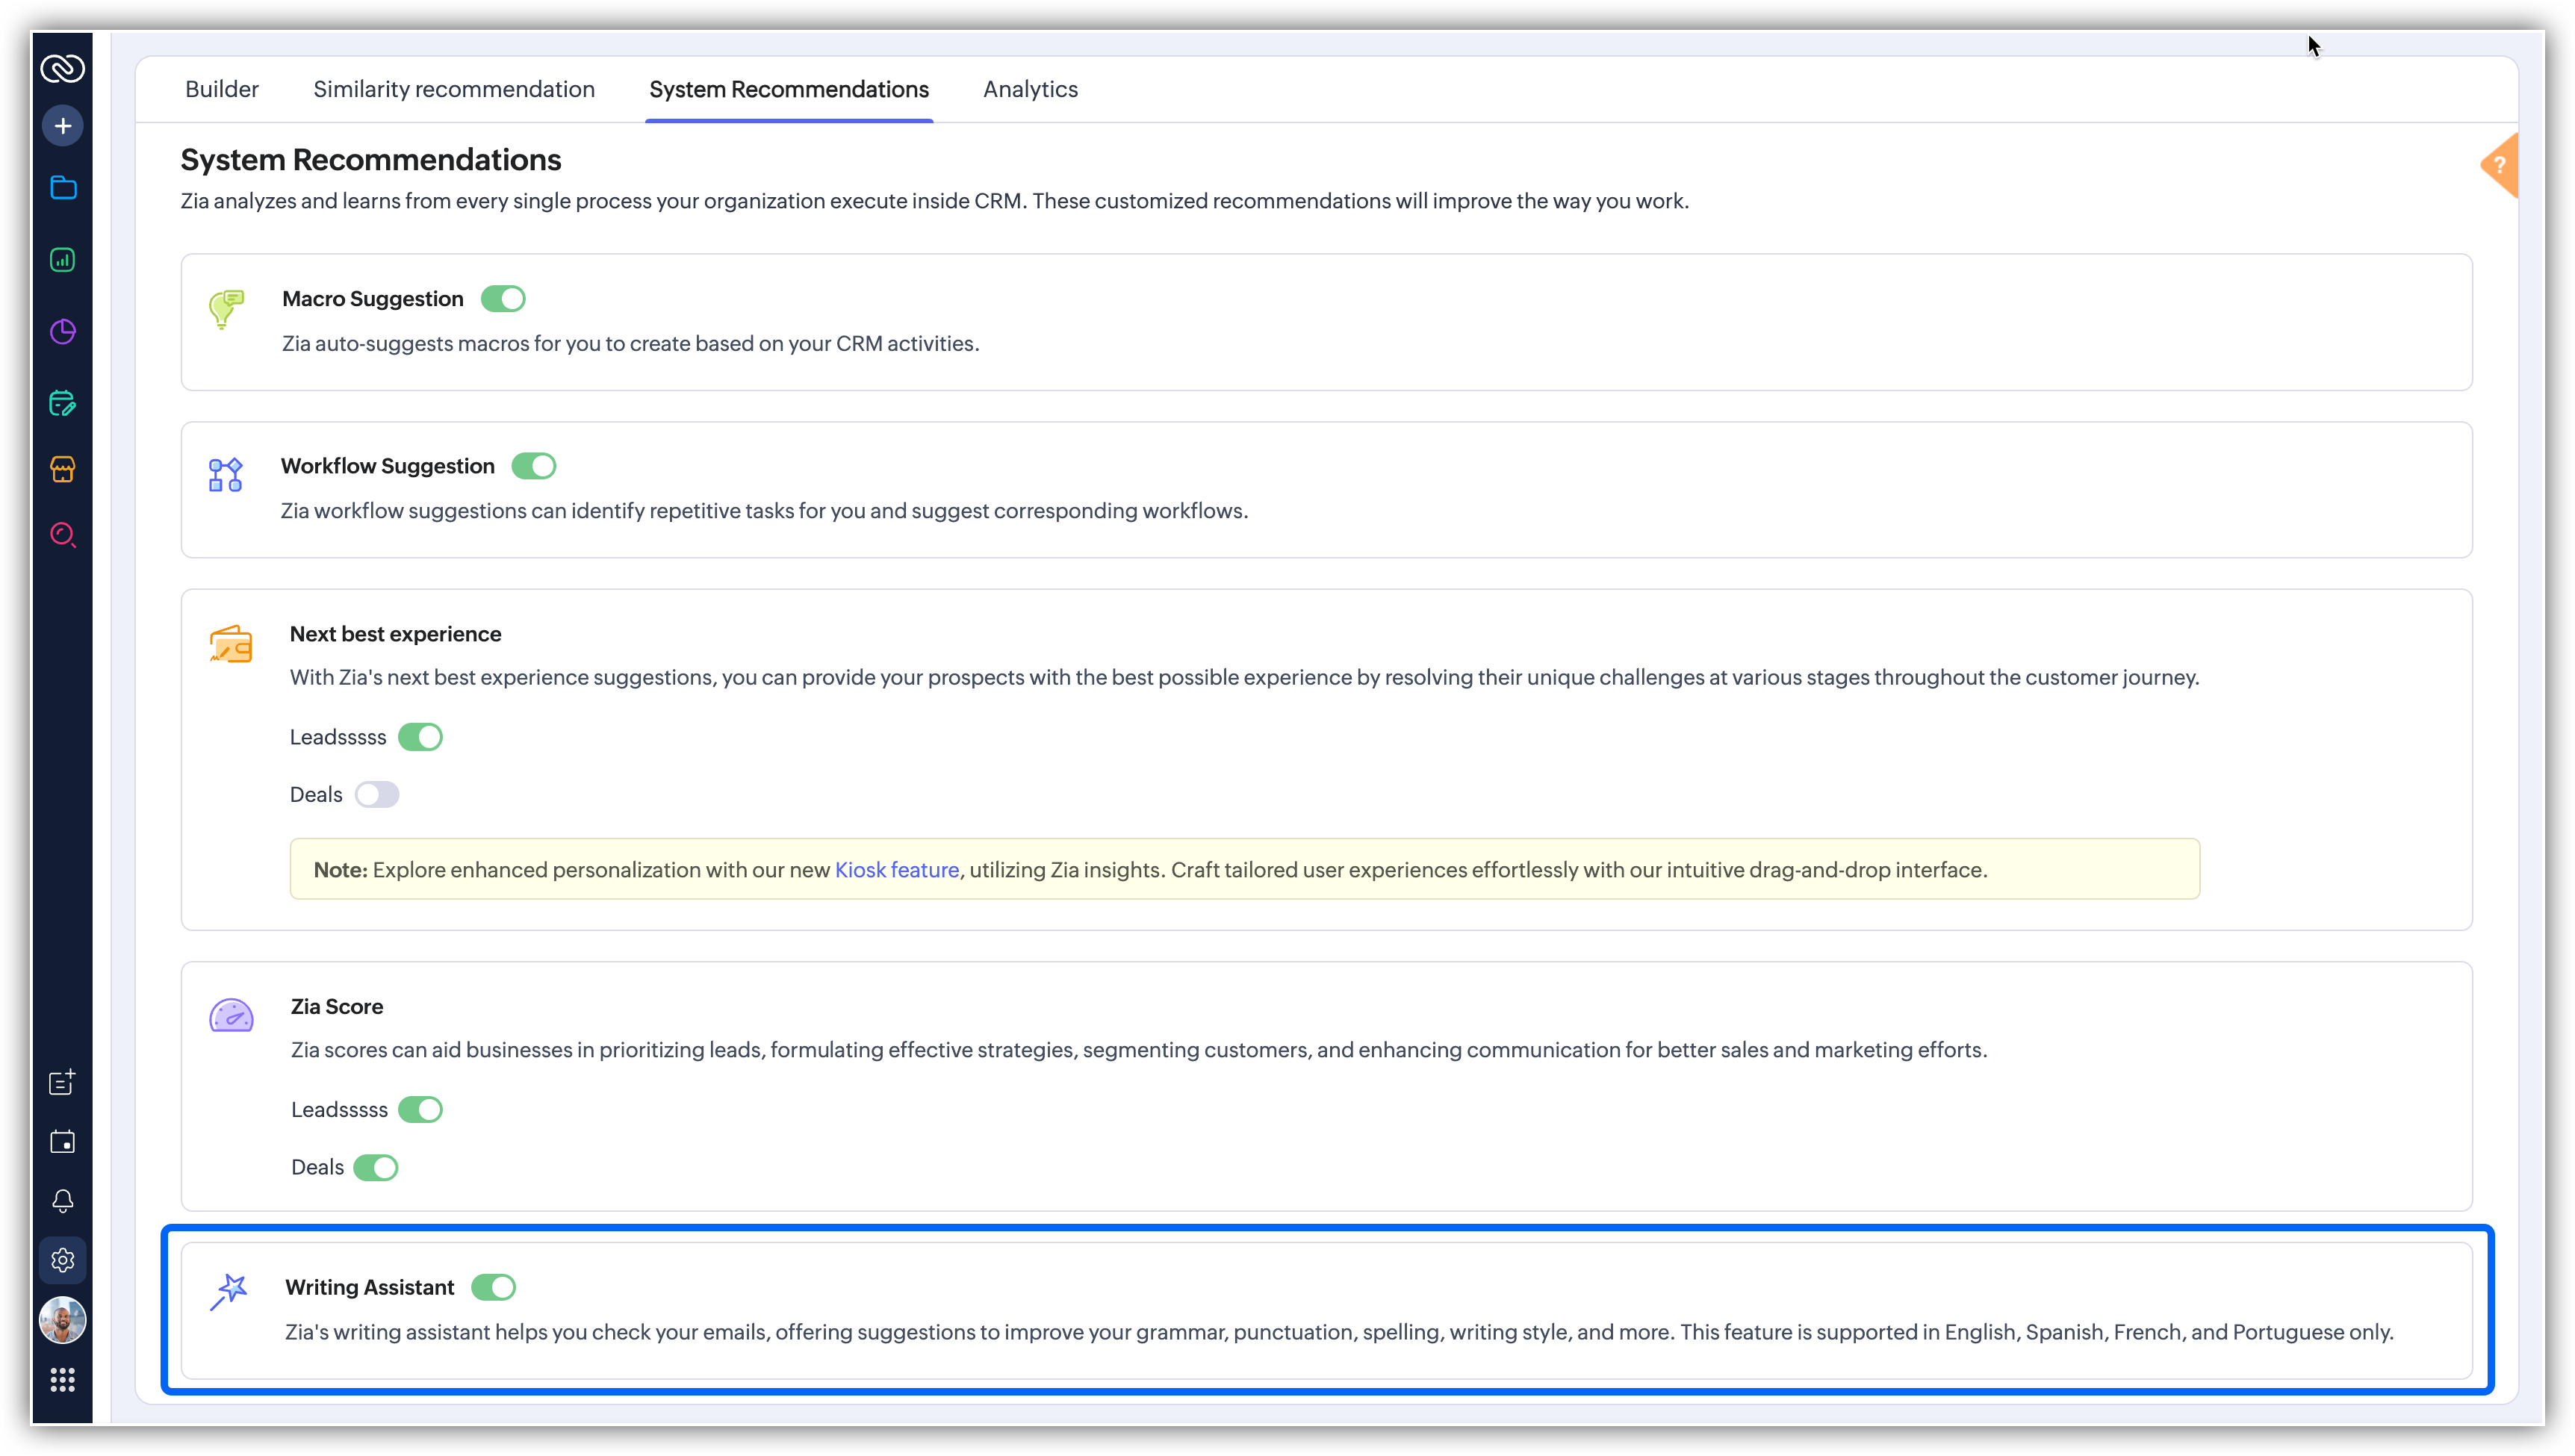Open the calendar icon in sidebar
This screenshot has width=2575, height=1456.
click(63, 1142)
